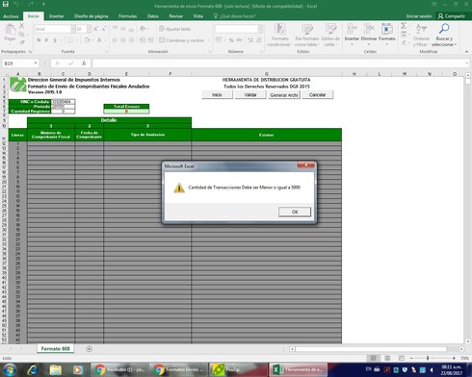
Task: Switch to the Insertar ribbon tab
Action: click(x=56, y=16)
